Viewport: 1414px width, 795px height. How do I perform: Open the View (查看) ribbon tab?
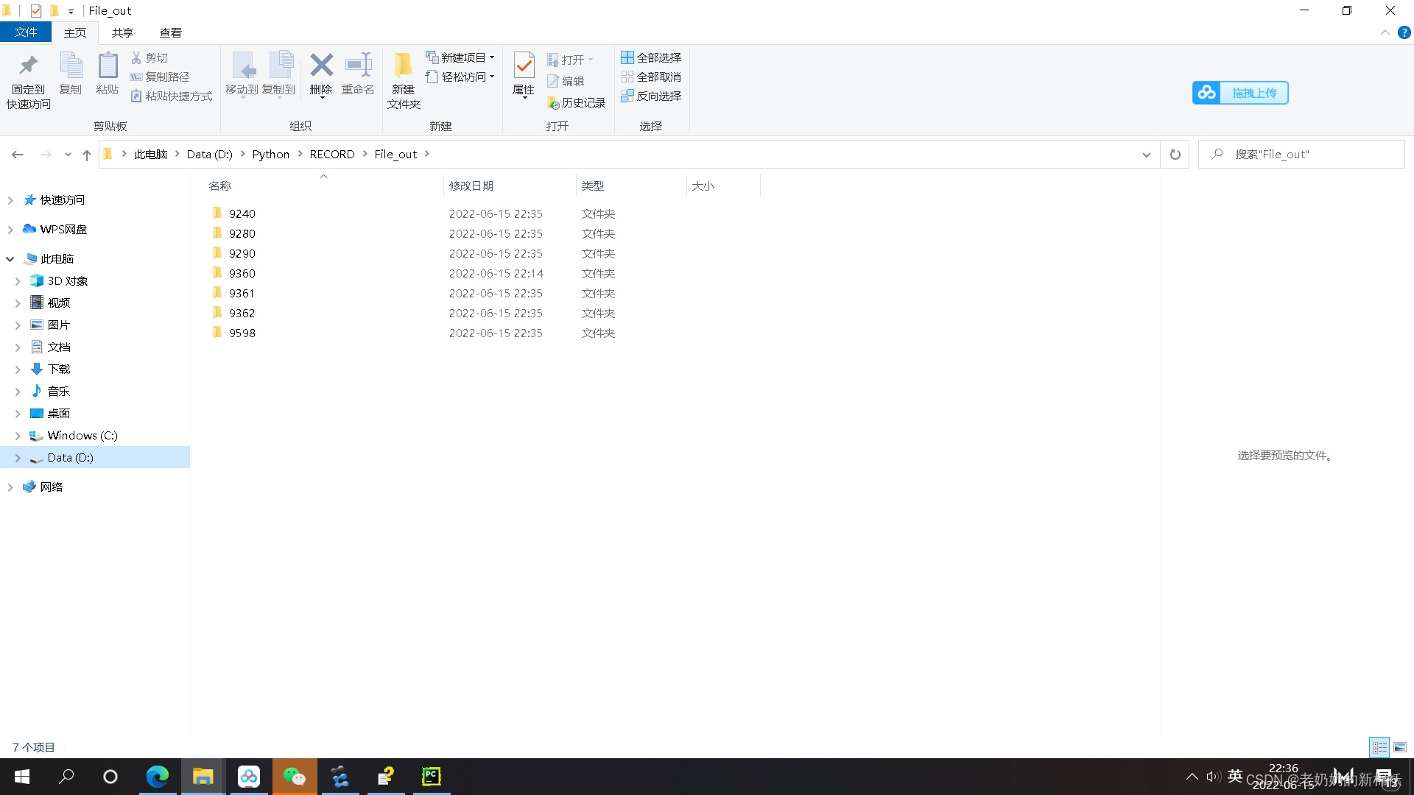pos(170,33)
